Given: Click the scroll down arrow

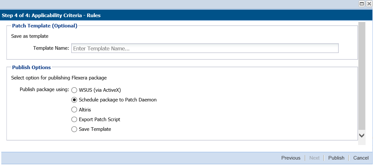Looking at the screenshot, I should 362,136.
